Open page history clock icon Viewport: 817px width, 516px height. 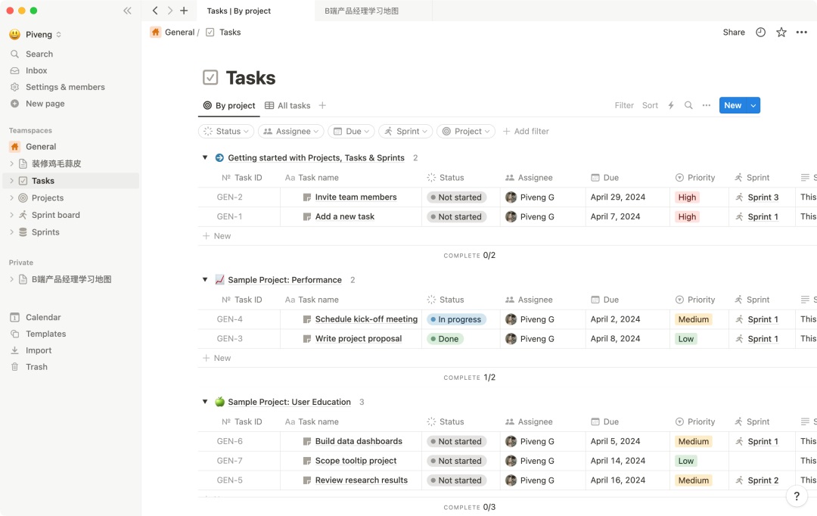pos(761,33)
